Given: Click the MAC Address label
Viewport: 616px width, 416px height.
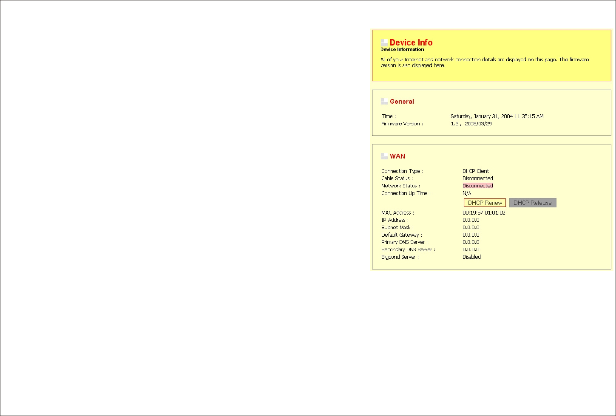Looking at the screenshot, I should pyautogui.click(x=397, y=213).
